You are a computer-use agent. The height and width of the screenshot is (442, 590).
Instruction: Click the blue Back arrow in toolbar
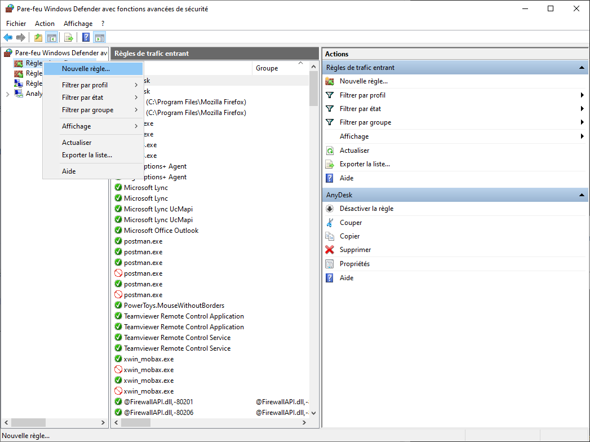click(x=8, y=38)
